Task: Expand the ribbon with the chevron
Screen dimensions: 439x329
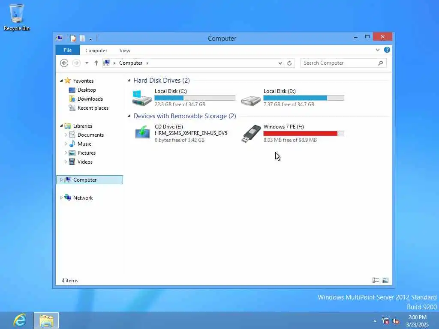Action: click(377, 50)
